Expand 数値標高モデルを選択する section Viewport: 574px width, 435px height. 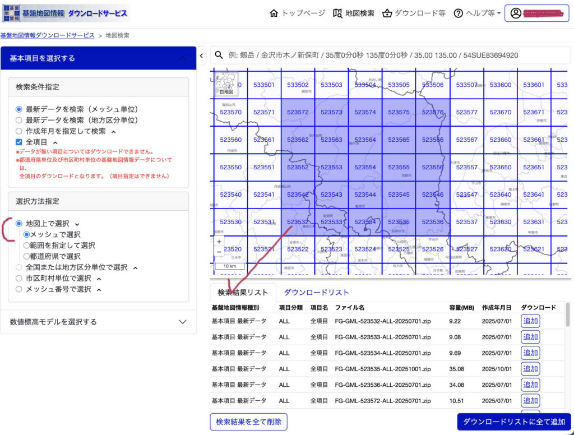pos(182,322)
